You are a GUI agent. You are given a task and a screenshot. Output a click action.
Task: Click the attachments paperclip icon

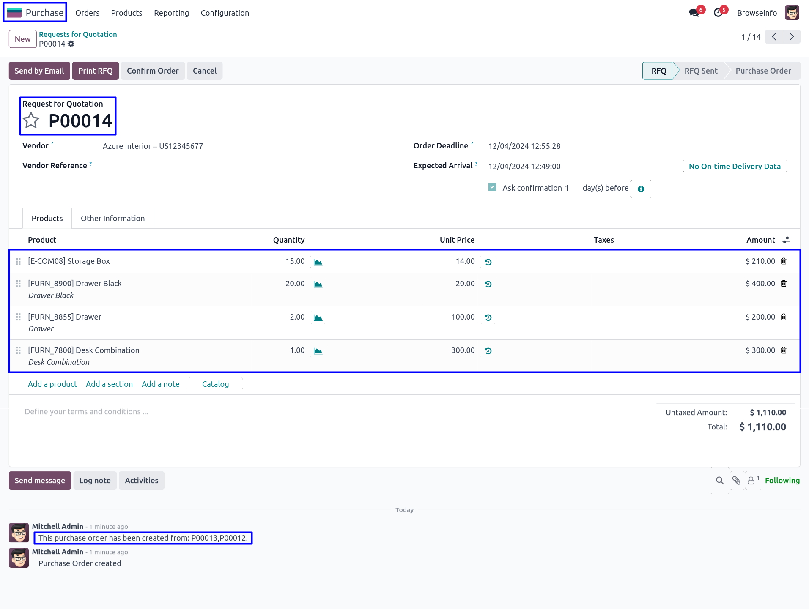coord(736,481)
